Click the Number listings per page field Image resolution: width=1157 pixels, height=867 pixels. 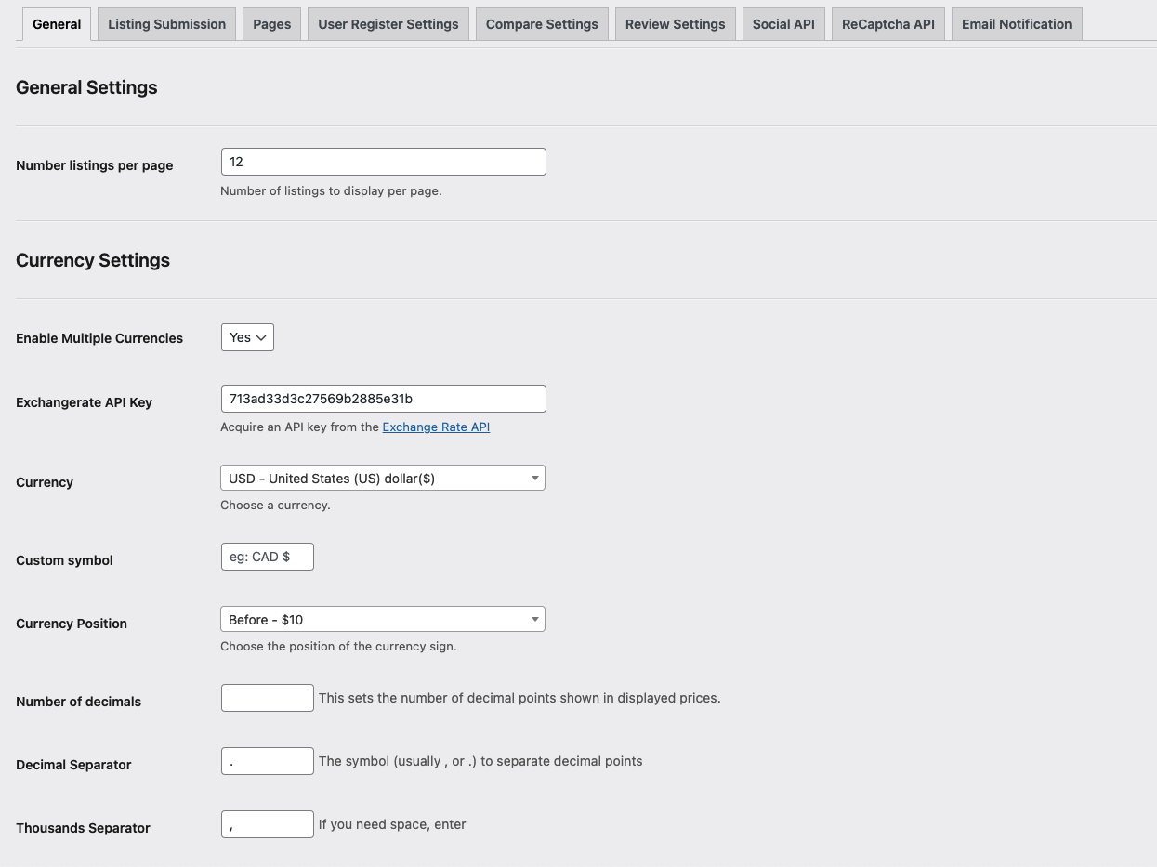click(x=383, y=162)
